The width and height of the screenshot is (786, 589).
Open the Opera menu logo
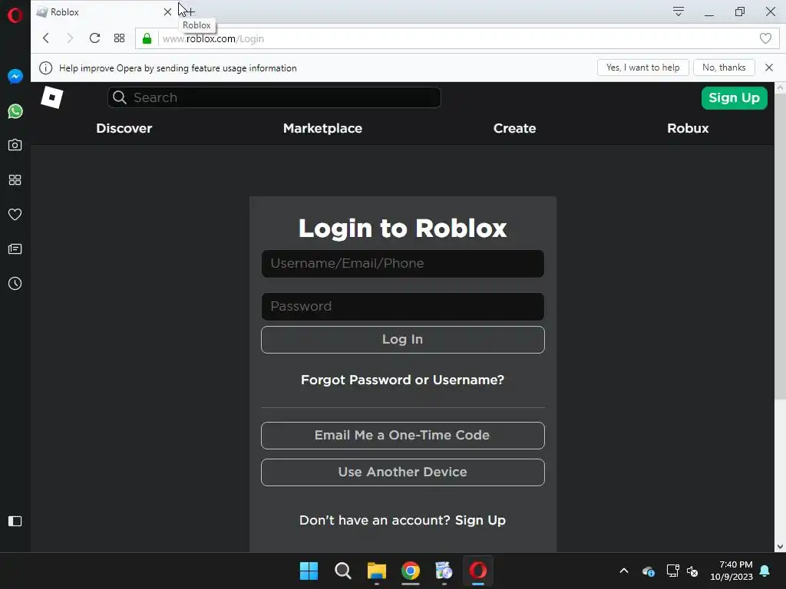coord(15,15)
